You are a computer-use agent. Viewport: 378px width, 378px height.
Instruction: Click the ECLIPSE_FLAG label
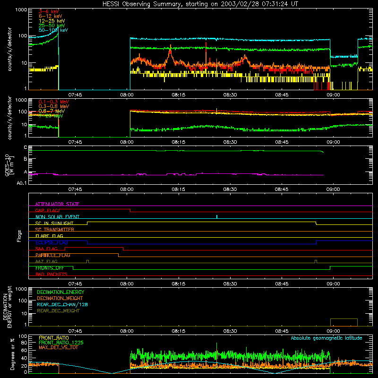pos(52,242)
